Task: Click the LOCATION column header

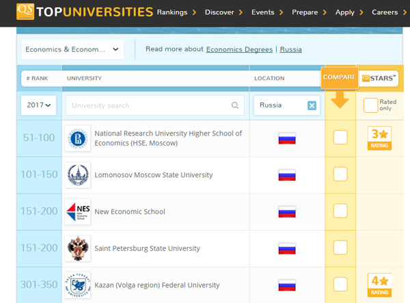Action: (269, 78)
